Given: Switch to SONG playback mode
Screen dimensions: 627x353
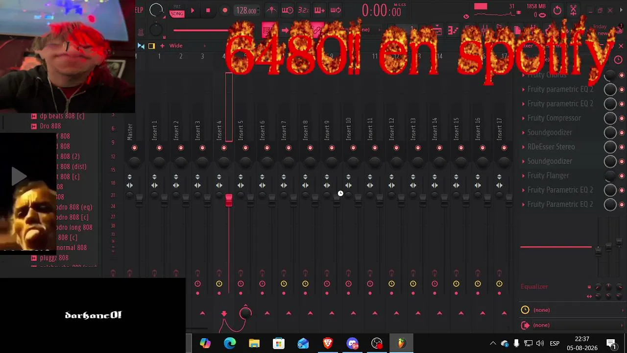Looking at the screenshot, I should point(177,14).
